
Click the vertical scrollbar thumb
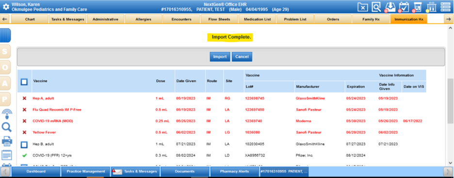450,101
